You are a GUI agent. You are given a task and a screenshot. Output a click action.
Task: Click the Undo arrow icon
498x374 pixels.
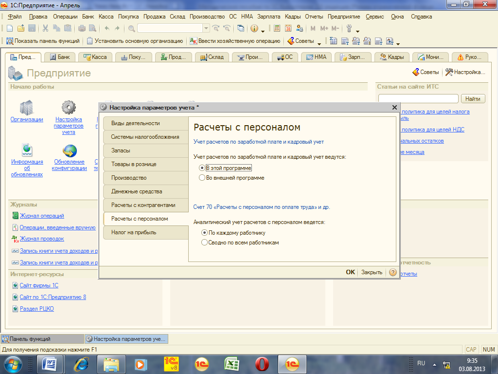(107, 29)
